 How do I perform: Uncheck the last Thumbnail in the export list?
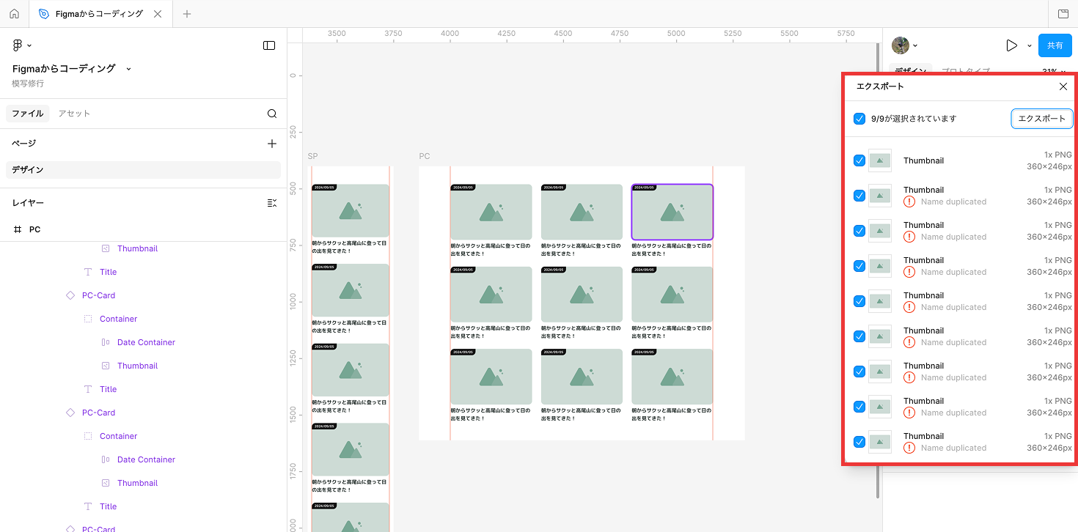(x=859, y=442)
